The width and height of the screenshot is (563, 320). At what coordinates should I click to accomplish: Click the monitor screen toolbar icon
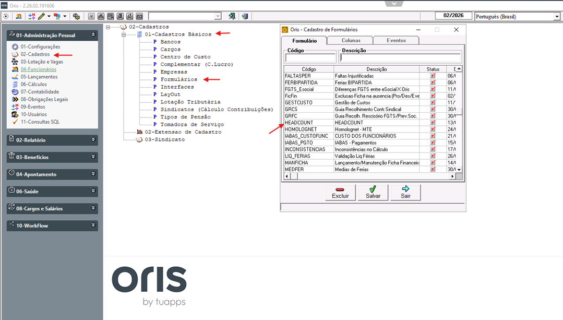pyautogui.click(x=111, y=16)
